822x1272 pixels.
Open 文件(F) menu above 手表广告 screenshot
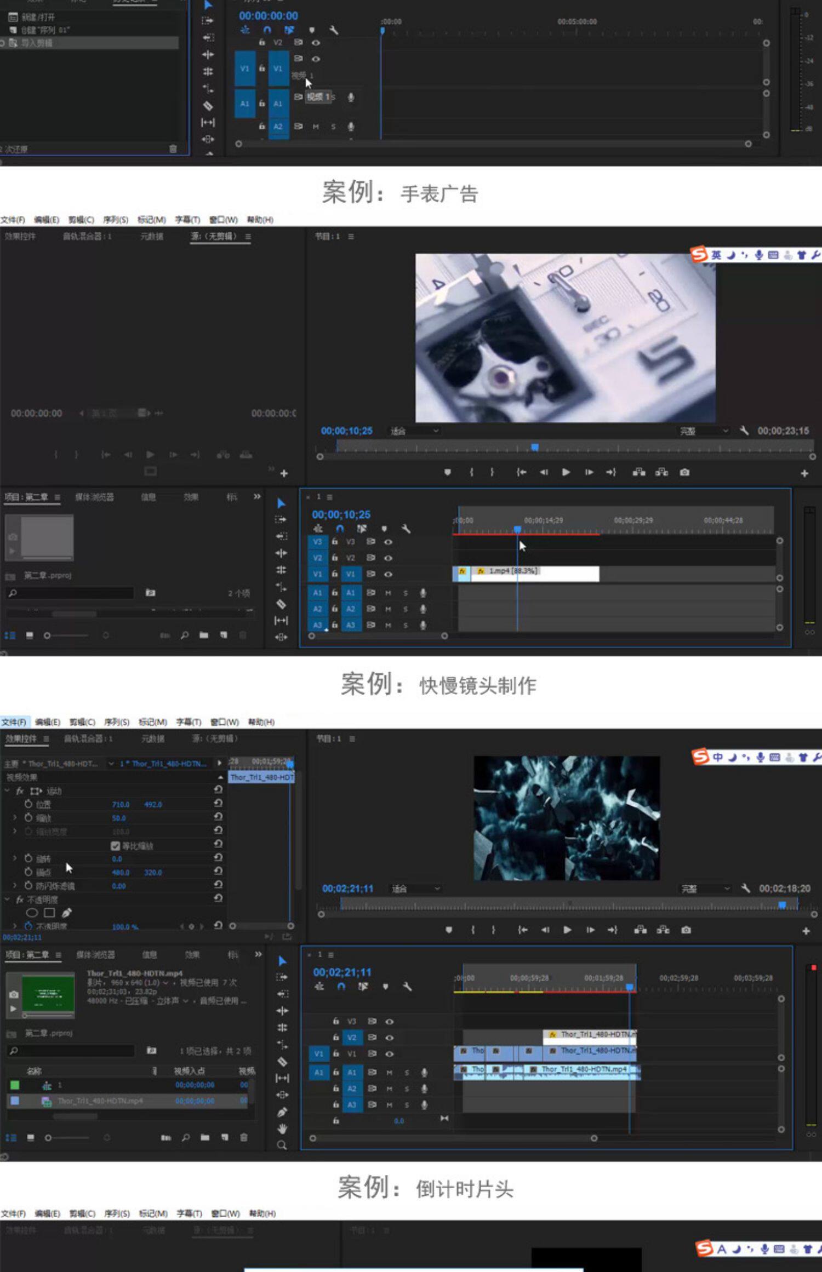click(x=13, y=220)
